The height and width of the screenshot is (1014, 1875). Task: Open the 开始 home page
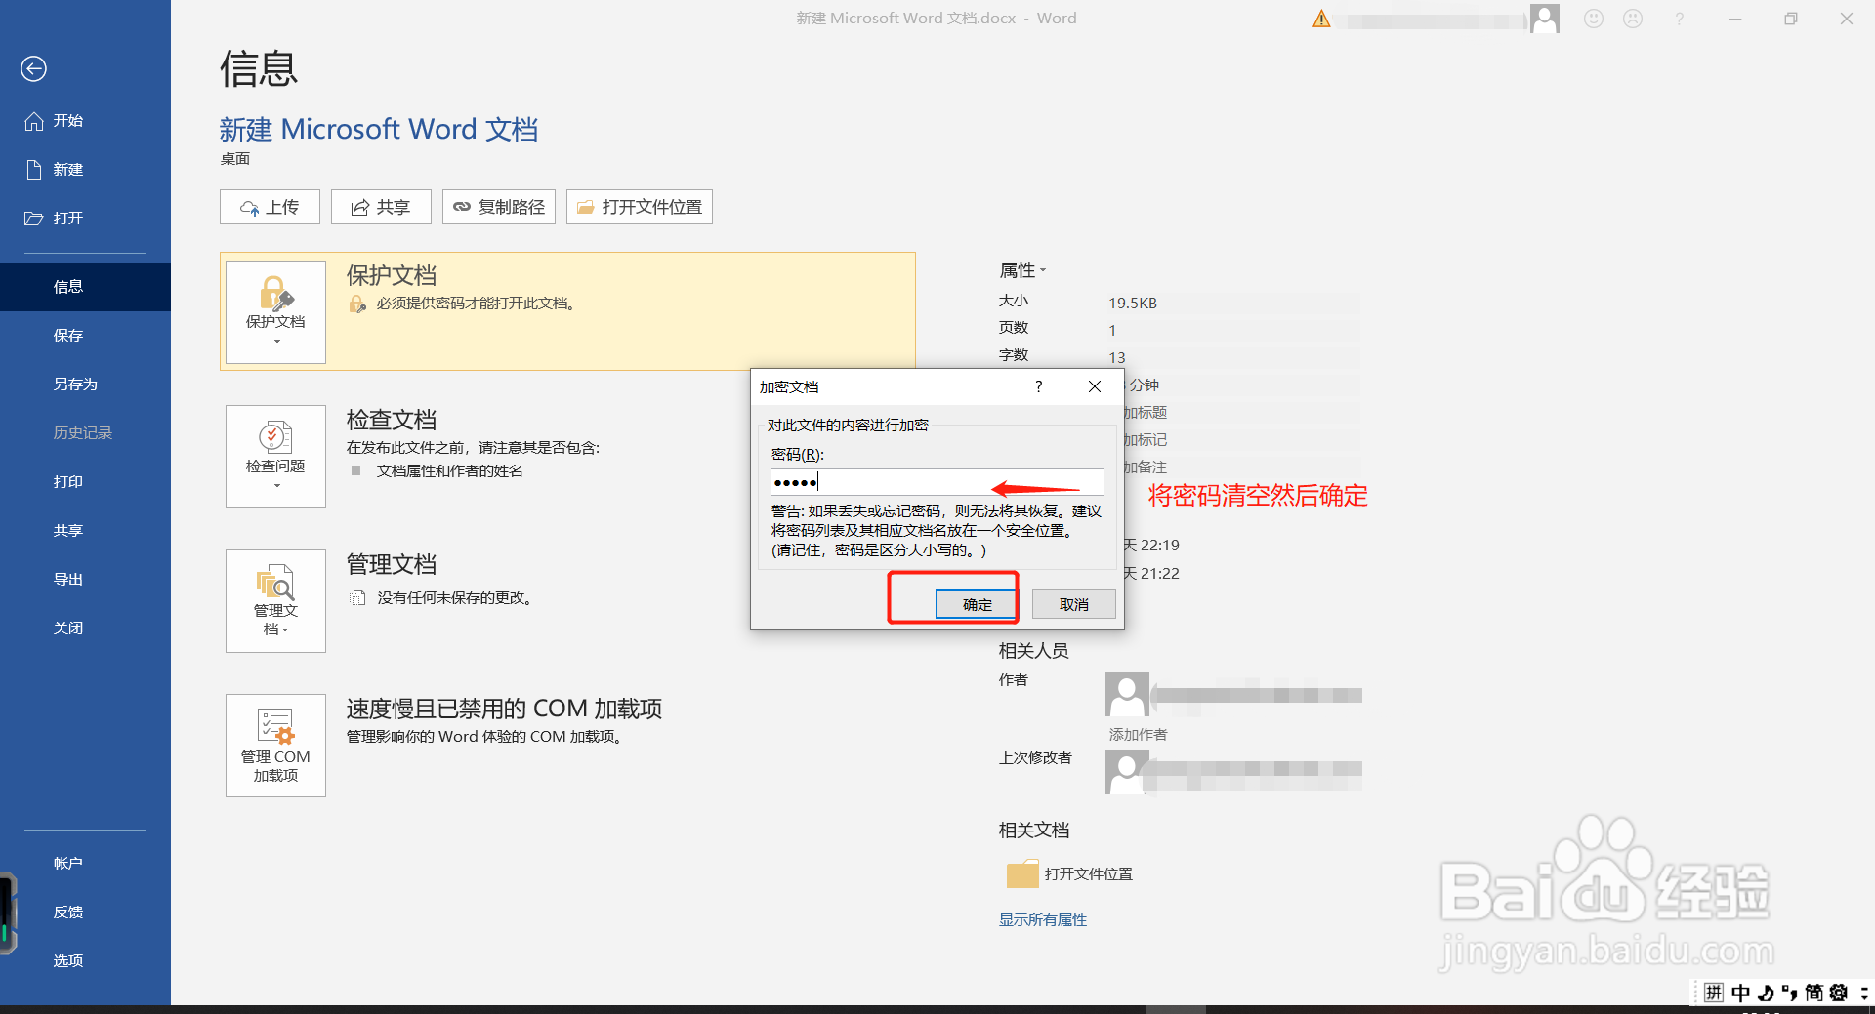85,121
